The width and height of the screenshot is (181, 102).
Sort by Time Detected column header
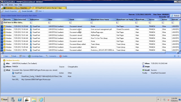21,20
